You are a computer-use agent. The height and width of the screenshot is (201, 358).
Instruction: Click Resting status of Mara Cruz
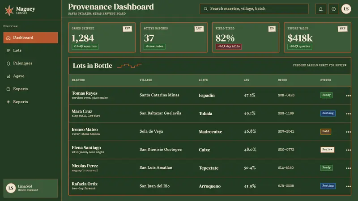[x=328, y=113]
